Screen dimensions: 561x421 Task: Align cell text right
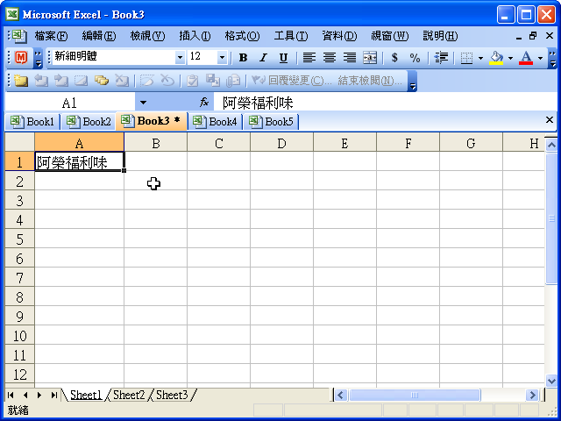pos(350,58)
